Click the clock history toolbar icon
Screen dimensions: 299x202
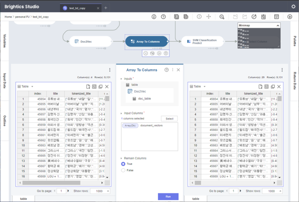pyautogui.click(x=254, y=17)
